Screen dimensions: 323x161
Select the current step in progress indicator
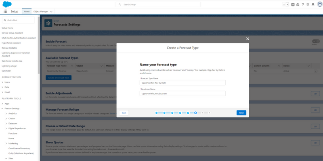(x=195, y=113)
